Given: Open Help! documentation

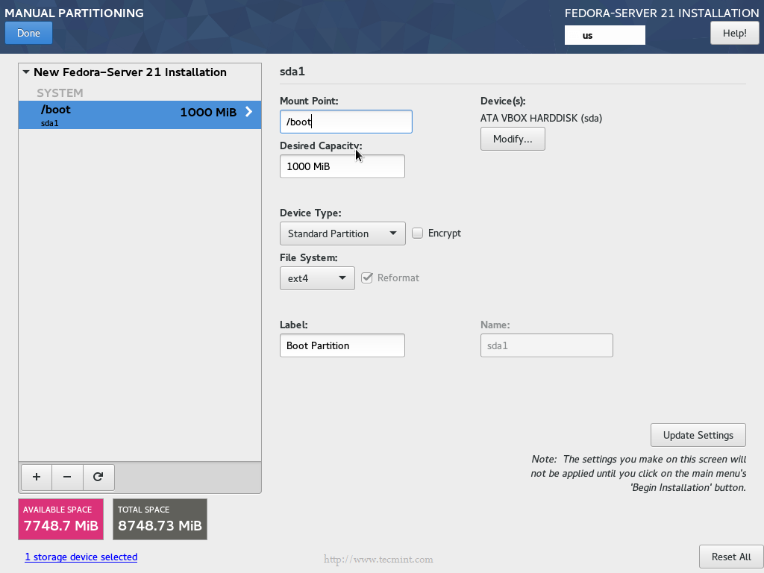Looking at the screenshot, I should point(734,33).
